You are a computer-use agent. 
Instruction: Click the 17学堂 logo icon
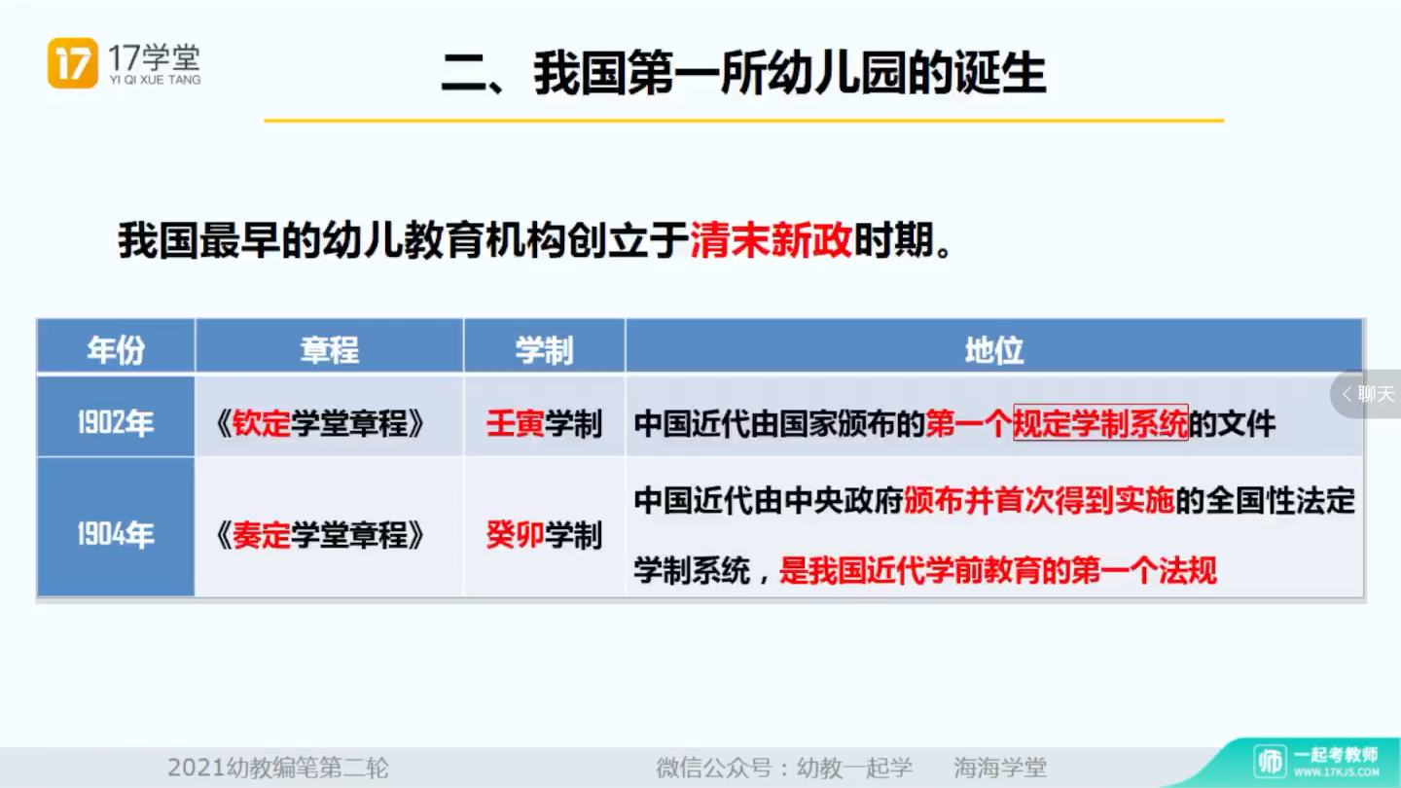(73, 63)
